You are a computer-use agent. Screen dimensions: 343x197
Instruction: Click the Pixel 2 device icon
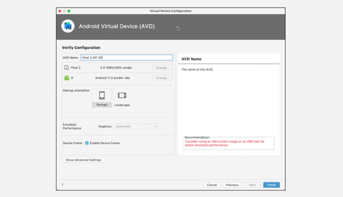(x=67, y=68)
